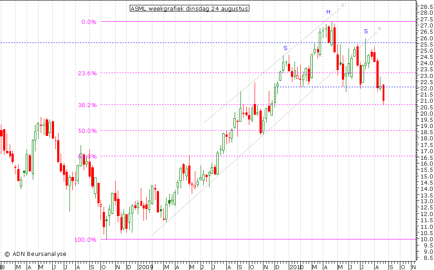
Task: Select the right-shoulder blue 'S' label
Action: click(366, 31)
